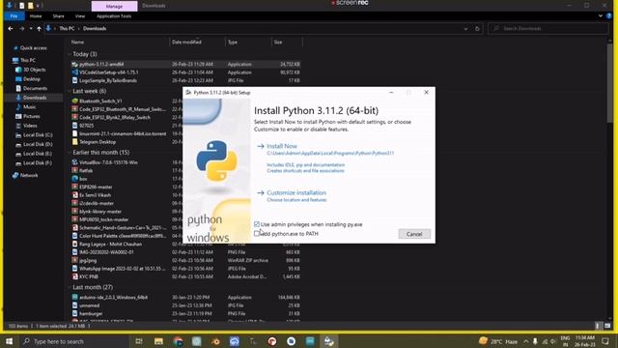Screen dimensions: 618x348
Task: Refresh the Downloads folder
Action: click(x=477, y=28)
